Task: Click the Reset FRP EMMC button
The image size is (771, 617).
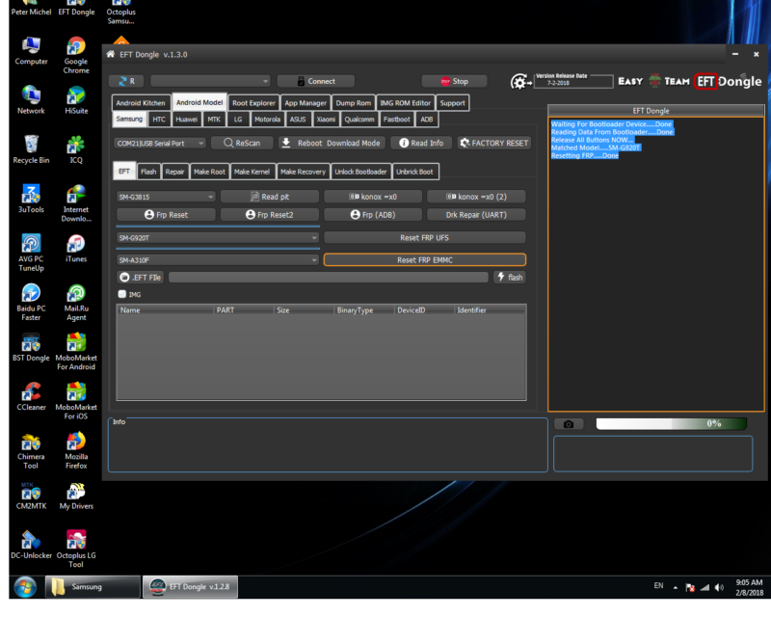Action: (x=425, y=259)
